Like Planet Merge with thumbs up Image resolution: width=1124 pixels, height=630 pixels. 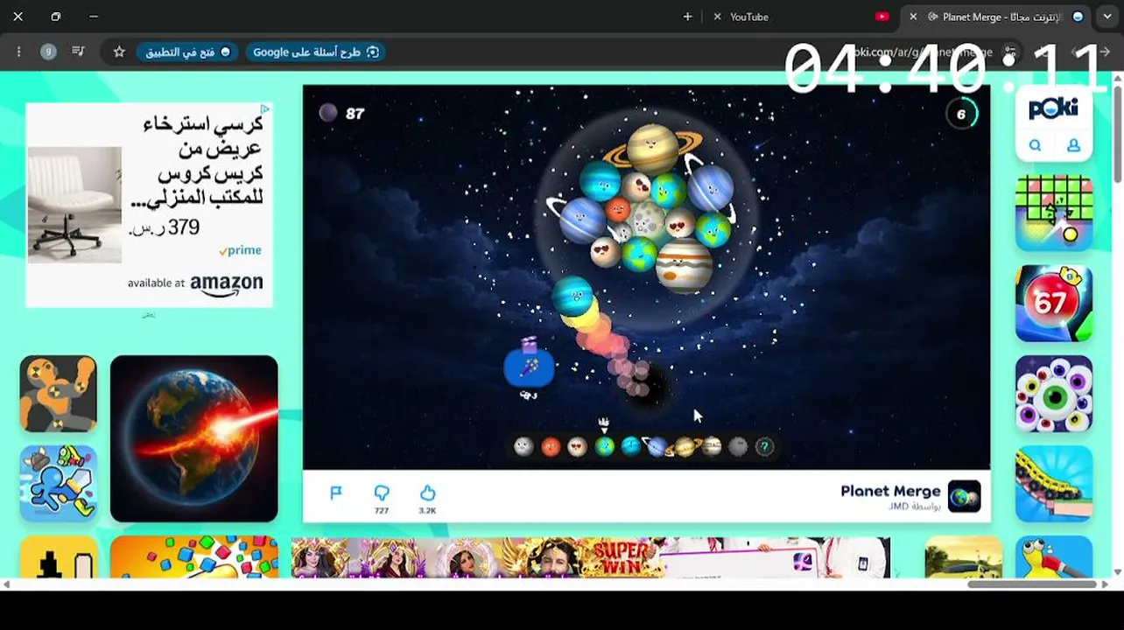[427, 493]
